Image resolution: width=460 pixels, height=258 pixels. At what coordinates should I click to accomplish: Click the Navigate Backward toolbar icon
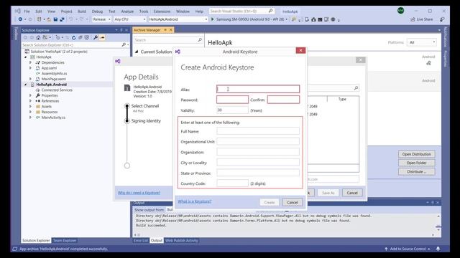[x=20, y=19]
